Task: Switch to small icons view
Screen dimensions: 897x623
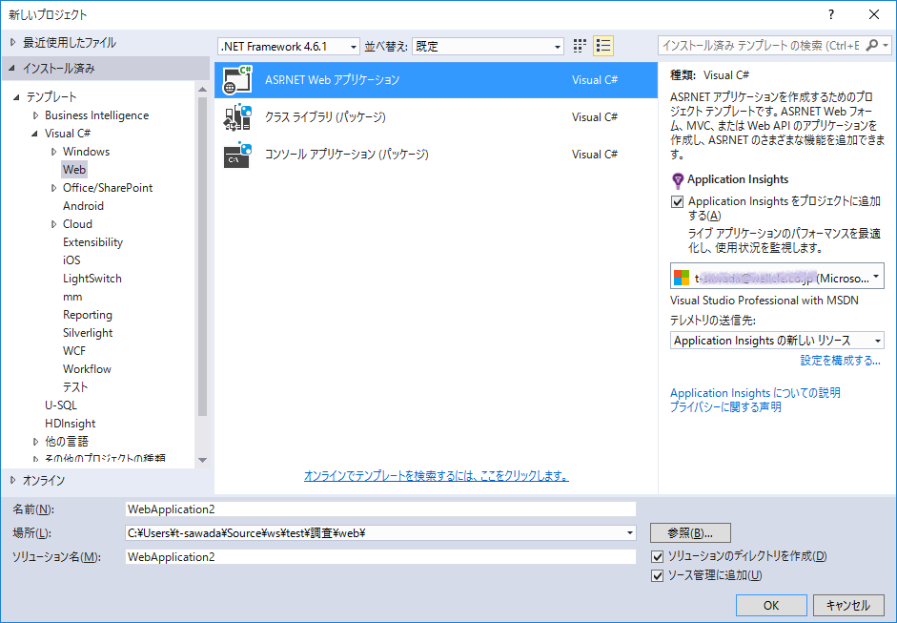Action: pos(580,46)
